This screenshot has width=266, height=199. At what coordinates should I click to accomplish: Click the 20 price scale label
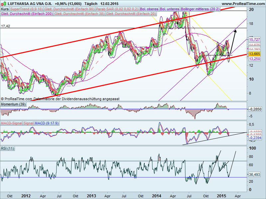tap(251, 10)
